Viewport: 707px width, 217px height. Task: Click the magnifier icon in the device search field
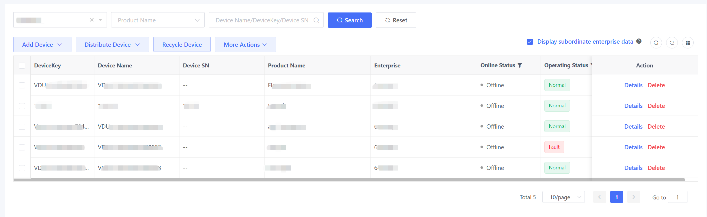316,20
